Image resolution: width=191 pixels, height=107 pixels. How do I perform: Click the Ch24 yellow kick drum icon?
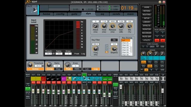click(x=69, y=79)
